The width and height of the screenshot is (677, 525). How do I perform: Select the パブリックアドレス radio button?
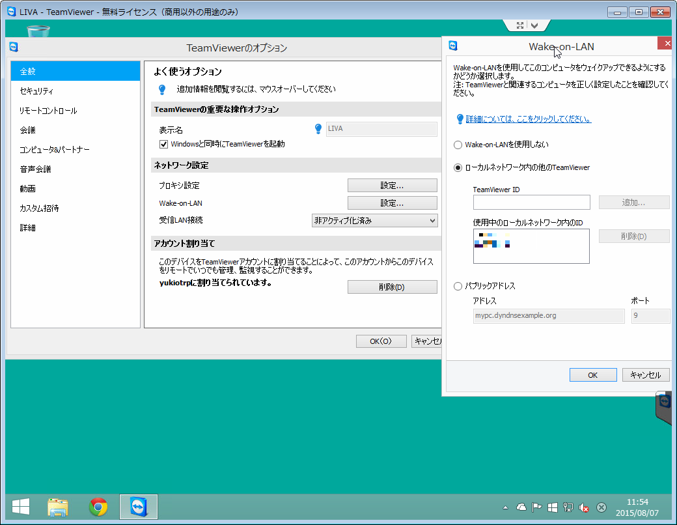[458, 286]
